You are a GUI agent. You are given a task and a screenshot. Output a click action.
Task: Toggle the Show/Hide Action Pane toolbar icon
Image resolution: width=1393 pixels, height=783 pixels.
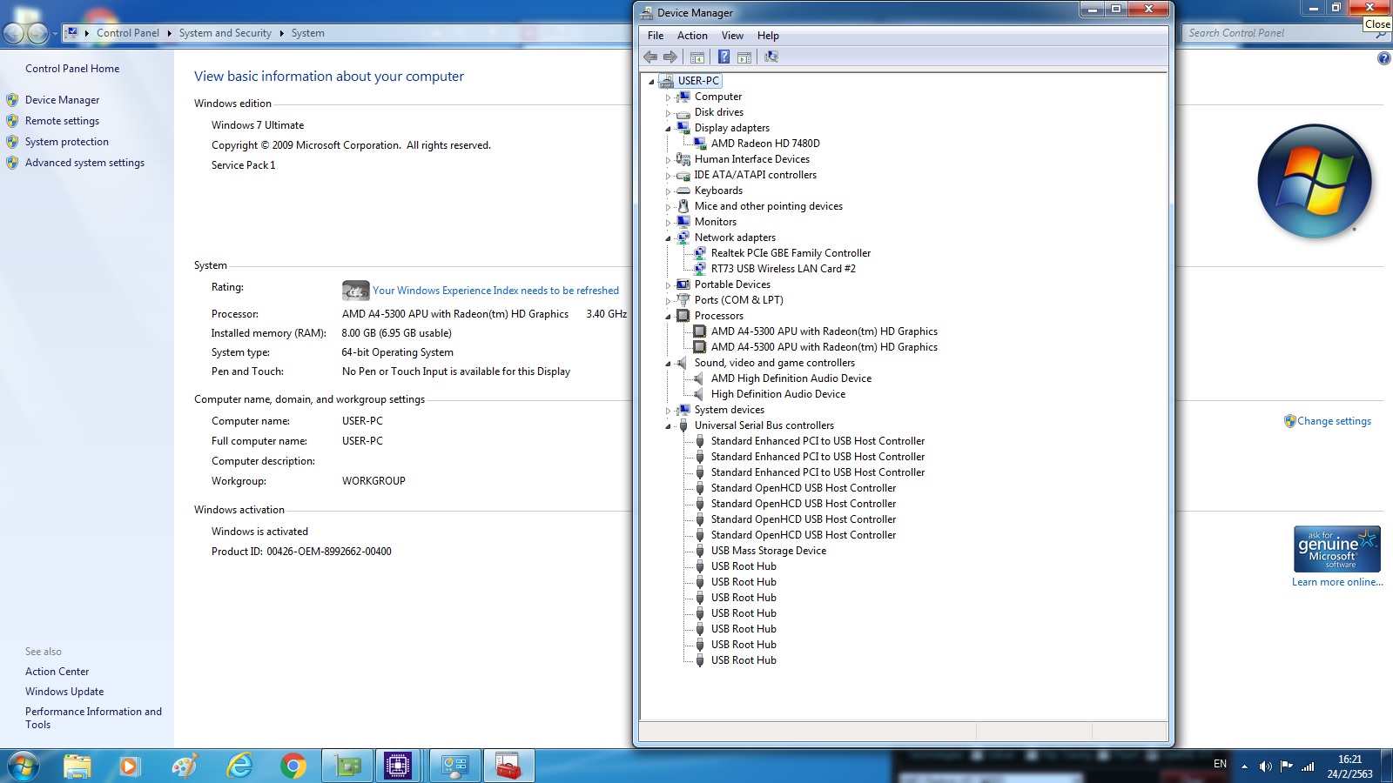[744, 57]
